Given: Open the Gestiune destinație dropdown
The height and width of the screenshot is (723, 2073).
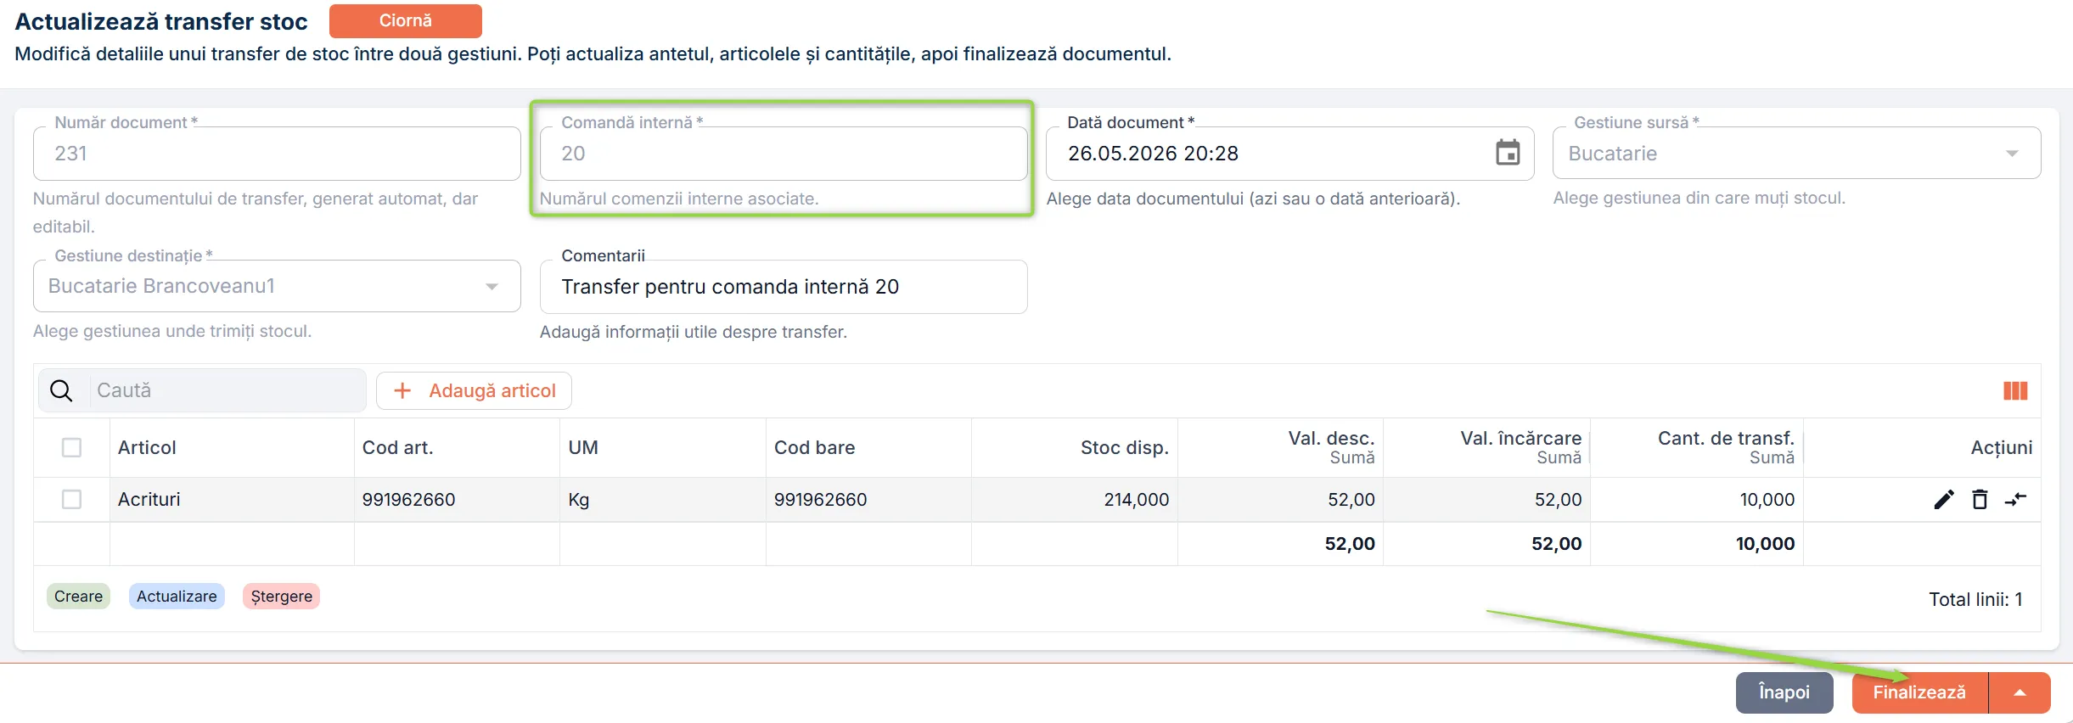Looking at the screenshot, I should (277, 286).
